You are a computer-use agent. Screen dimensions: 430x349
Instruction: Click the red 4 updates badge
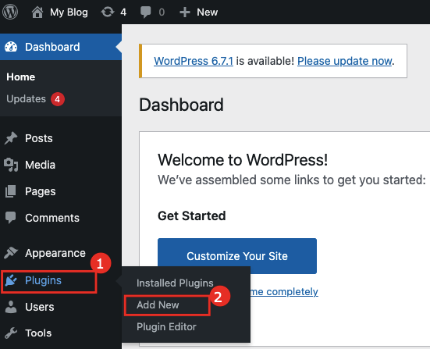click(x=57, y=99)
